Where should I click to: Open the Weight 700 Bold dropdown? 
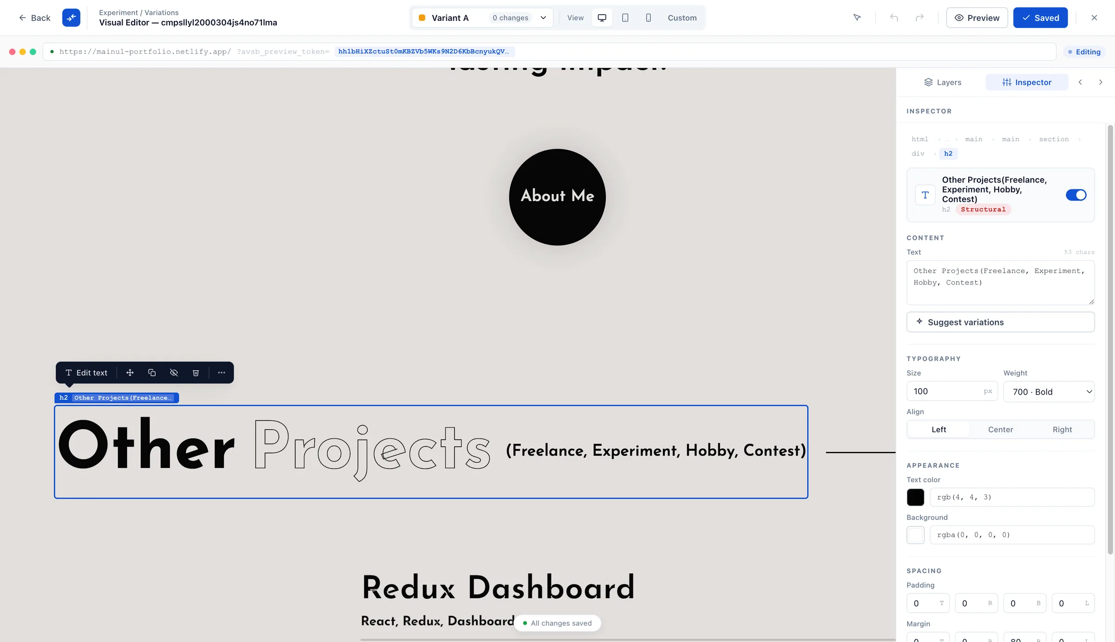click(1049, 391)
